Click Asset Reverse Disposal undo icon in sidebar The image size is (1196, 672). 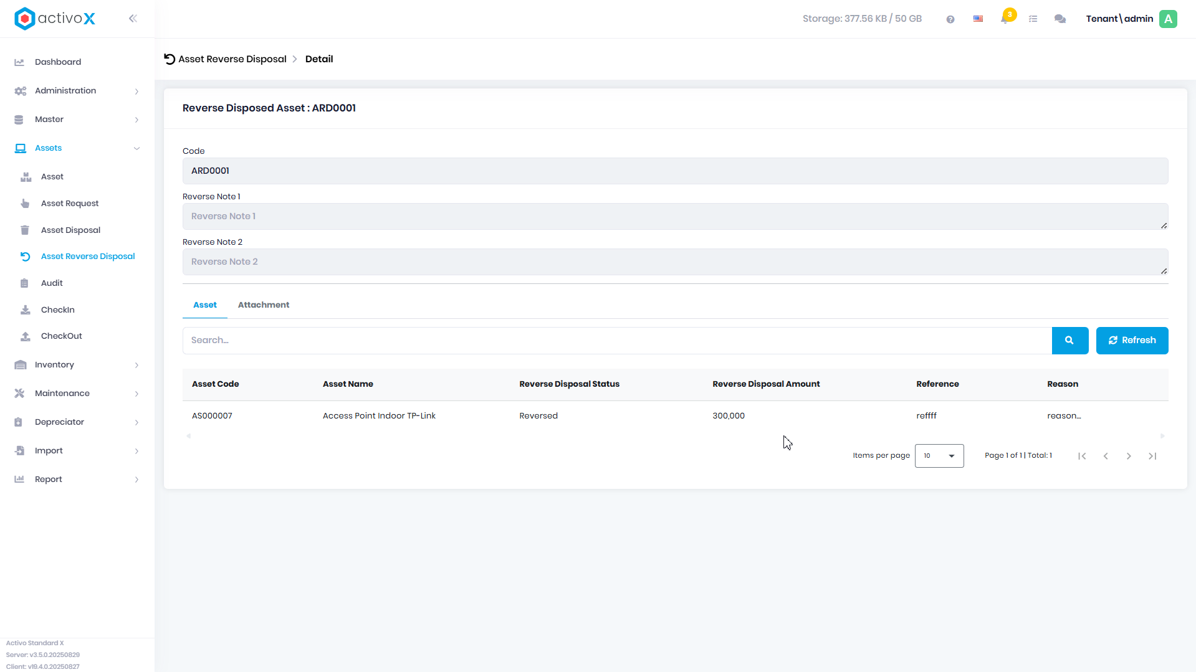25,257
